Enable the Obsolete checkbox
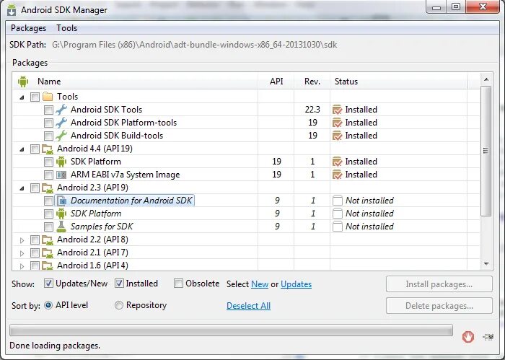505x360 pixels. 178,284
